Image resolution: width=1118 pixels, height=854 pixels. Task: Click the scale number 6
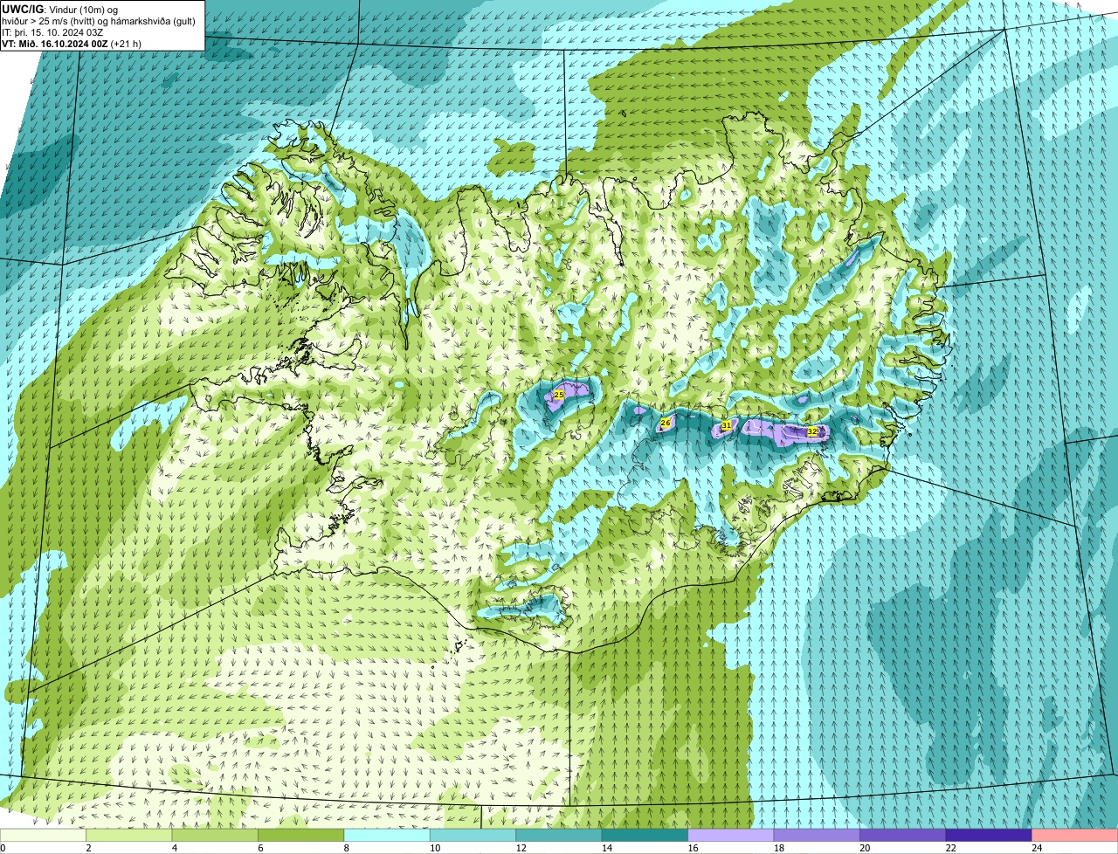(259, 848)
